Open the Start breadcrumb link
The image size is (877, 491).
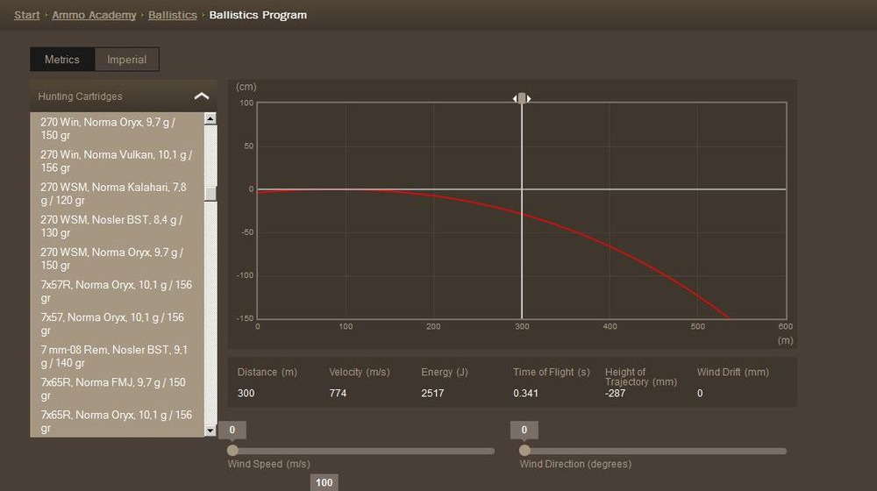(x=27, y=15)
